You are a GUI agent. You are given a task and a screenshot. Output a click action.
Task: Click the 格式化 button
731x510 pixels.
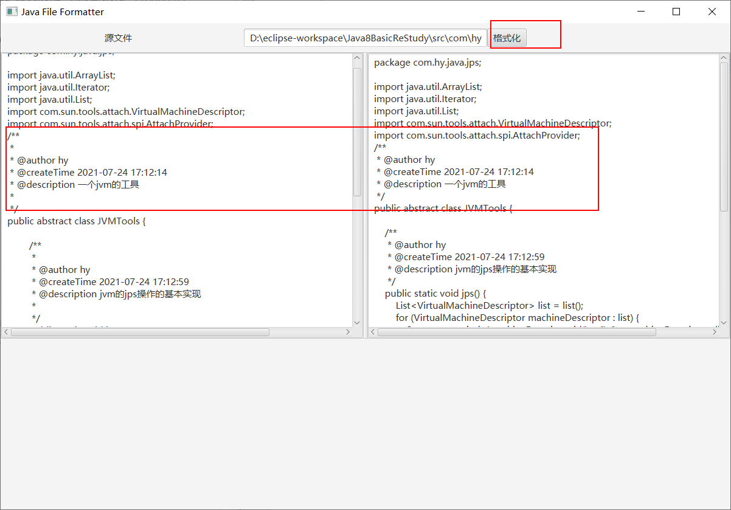(x=507, y=38)
